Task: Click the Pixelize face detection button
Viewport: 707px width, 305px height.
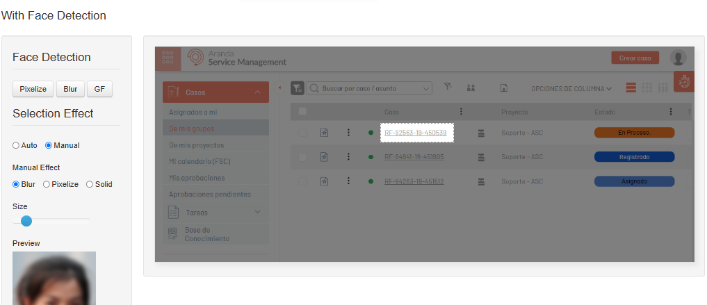Action: point(33,89)
